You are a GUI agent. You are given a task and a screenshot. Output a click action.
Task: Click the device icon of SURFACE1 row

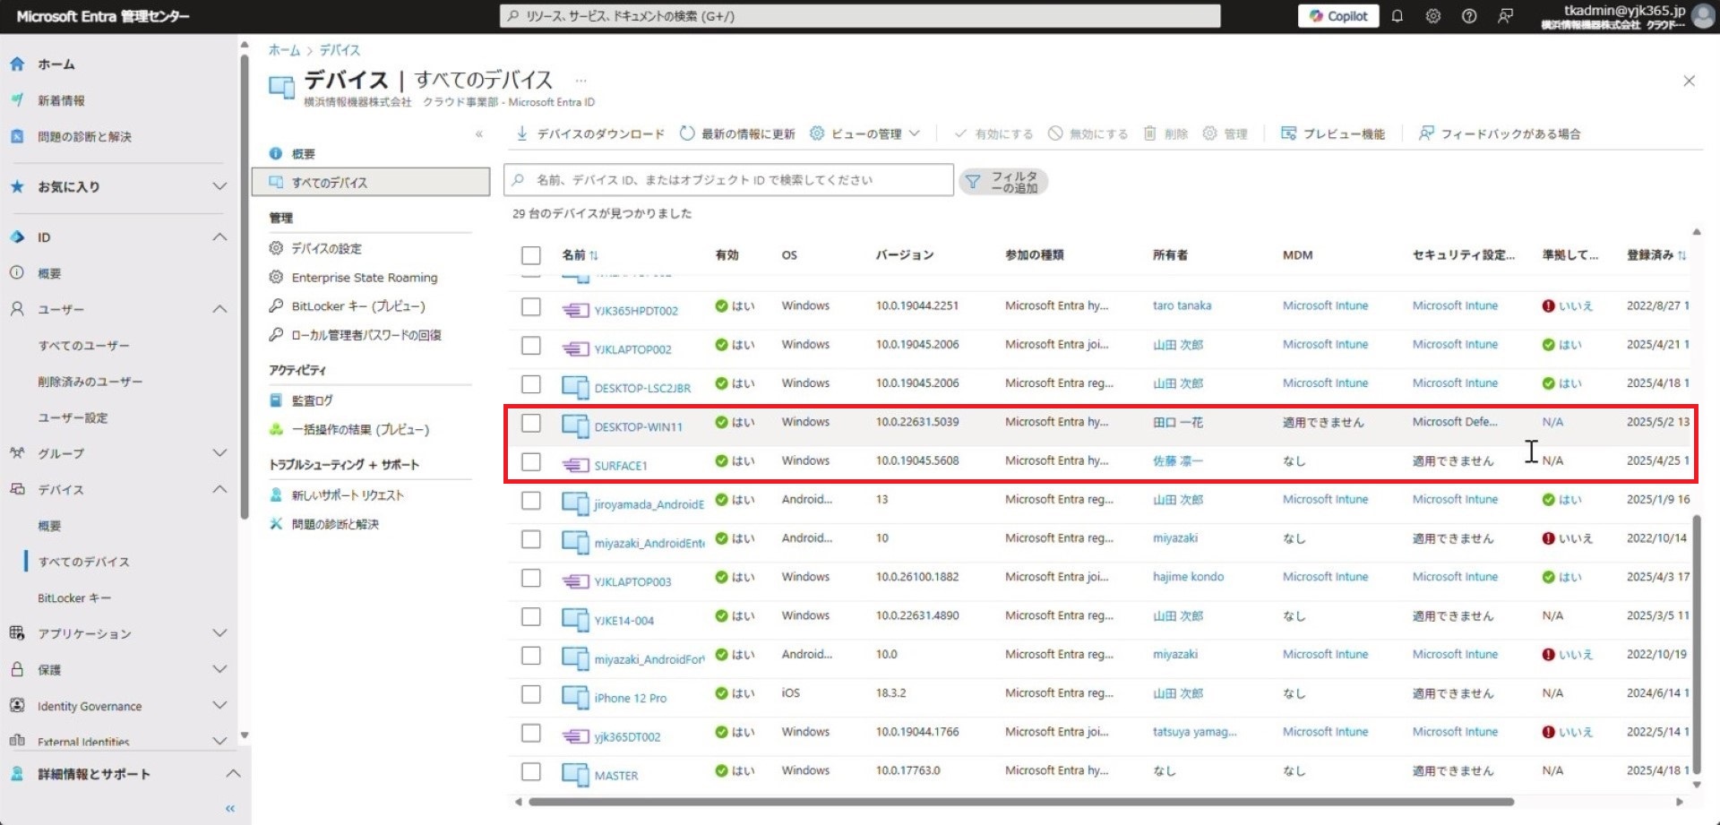[575, 465]
